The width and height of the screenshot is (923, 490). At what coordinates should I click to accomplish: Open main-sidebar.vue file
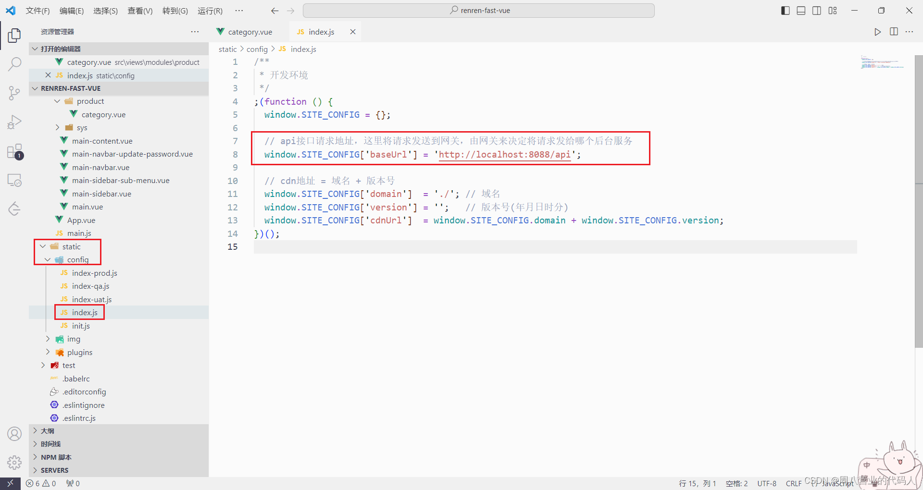(x=101, y=194)
